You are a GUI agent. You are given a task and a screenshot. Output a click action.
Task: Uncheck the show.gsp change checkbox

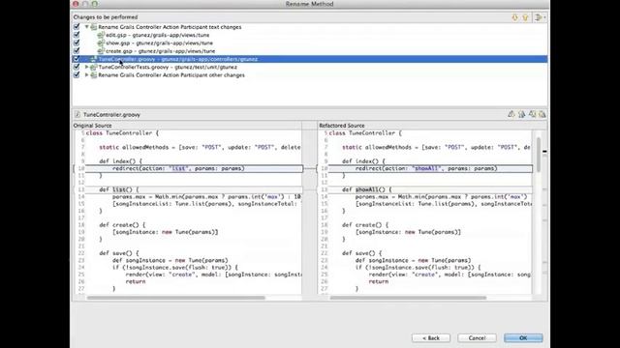pos(77,43)
